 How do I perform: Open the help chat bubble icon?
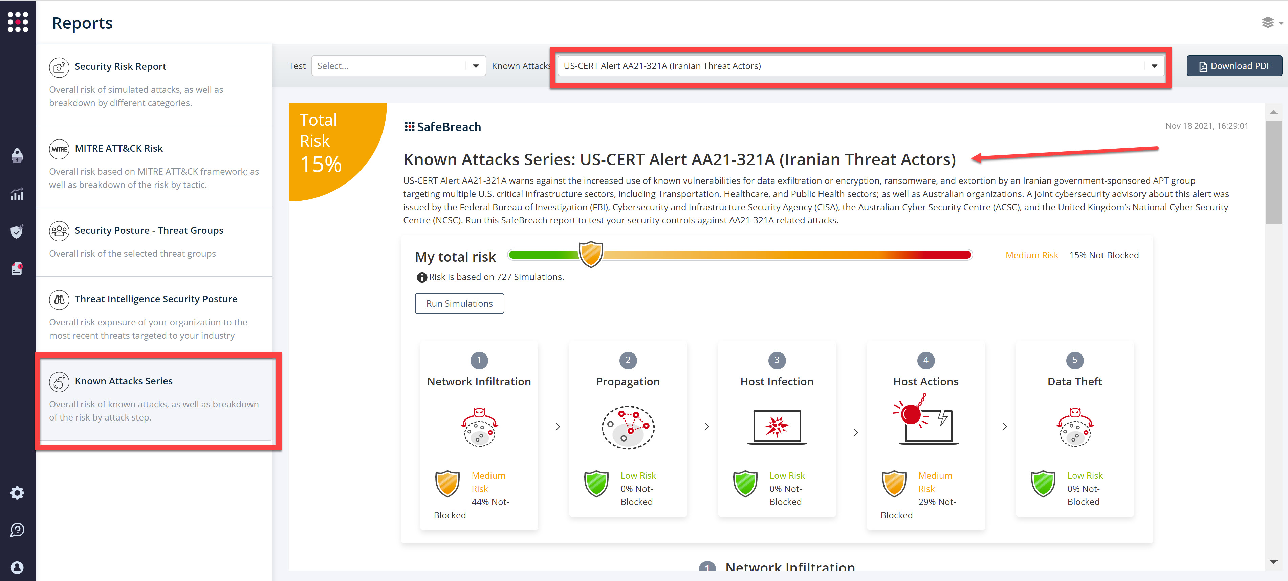point(17,530)
